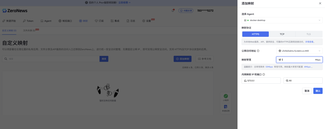Click the globe icon in domain dropdown
Image resolution: width=325 pixels, height=129 pixels.
[280, 51]
